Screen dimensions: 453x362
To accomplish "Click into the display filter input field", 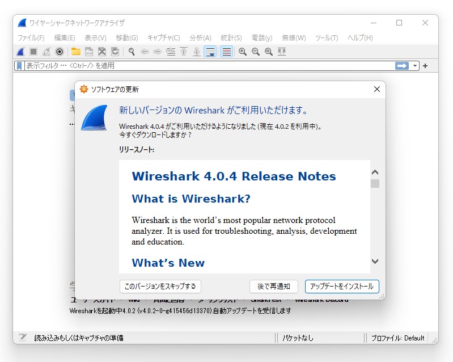I will (x=209, y=66).
